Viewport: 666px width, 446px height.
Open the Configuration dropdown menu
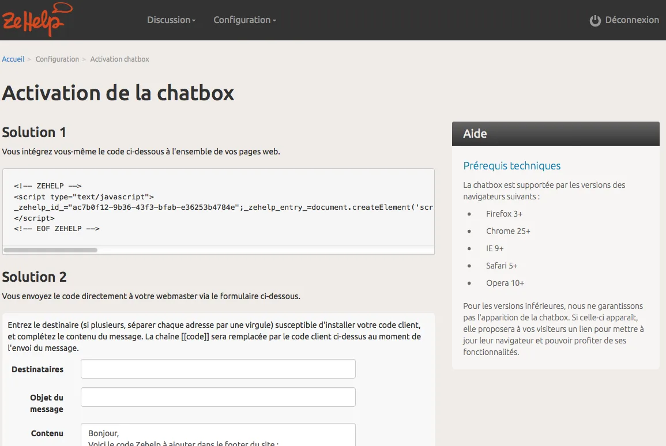click(x=244, y=20)
